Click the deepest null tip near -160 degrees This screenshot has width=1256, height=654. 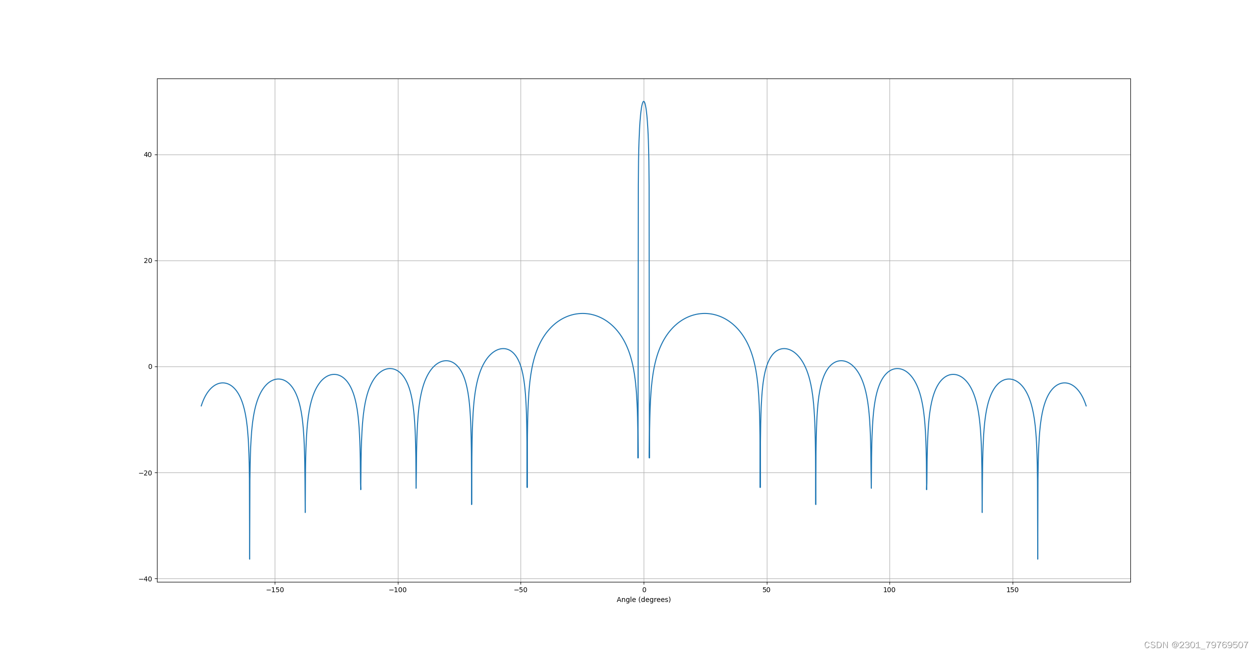coord(250,558)
